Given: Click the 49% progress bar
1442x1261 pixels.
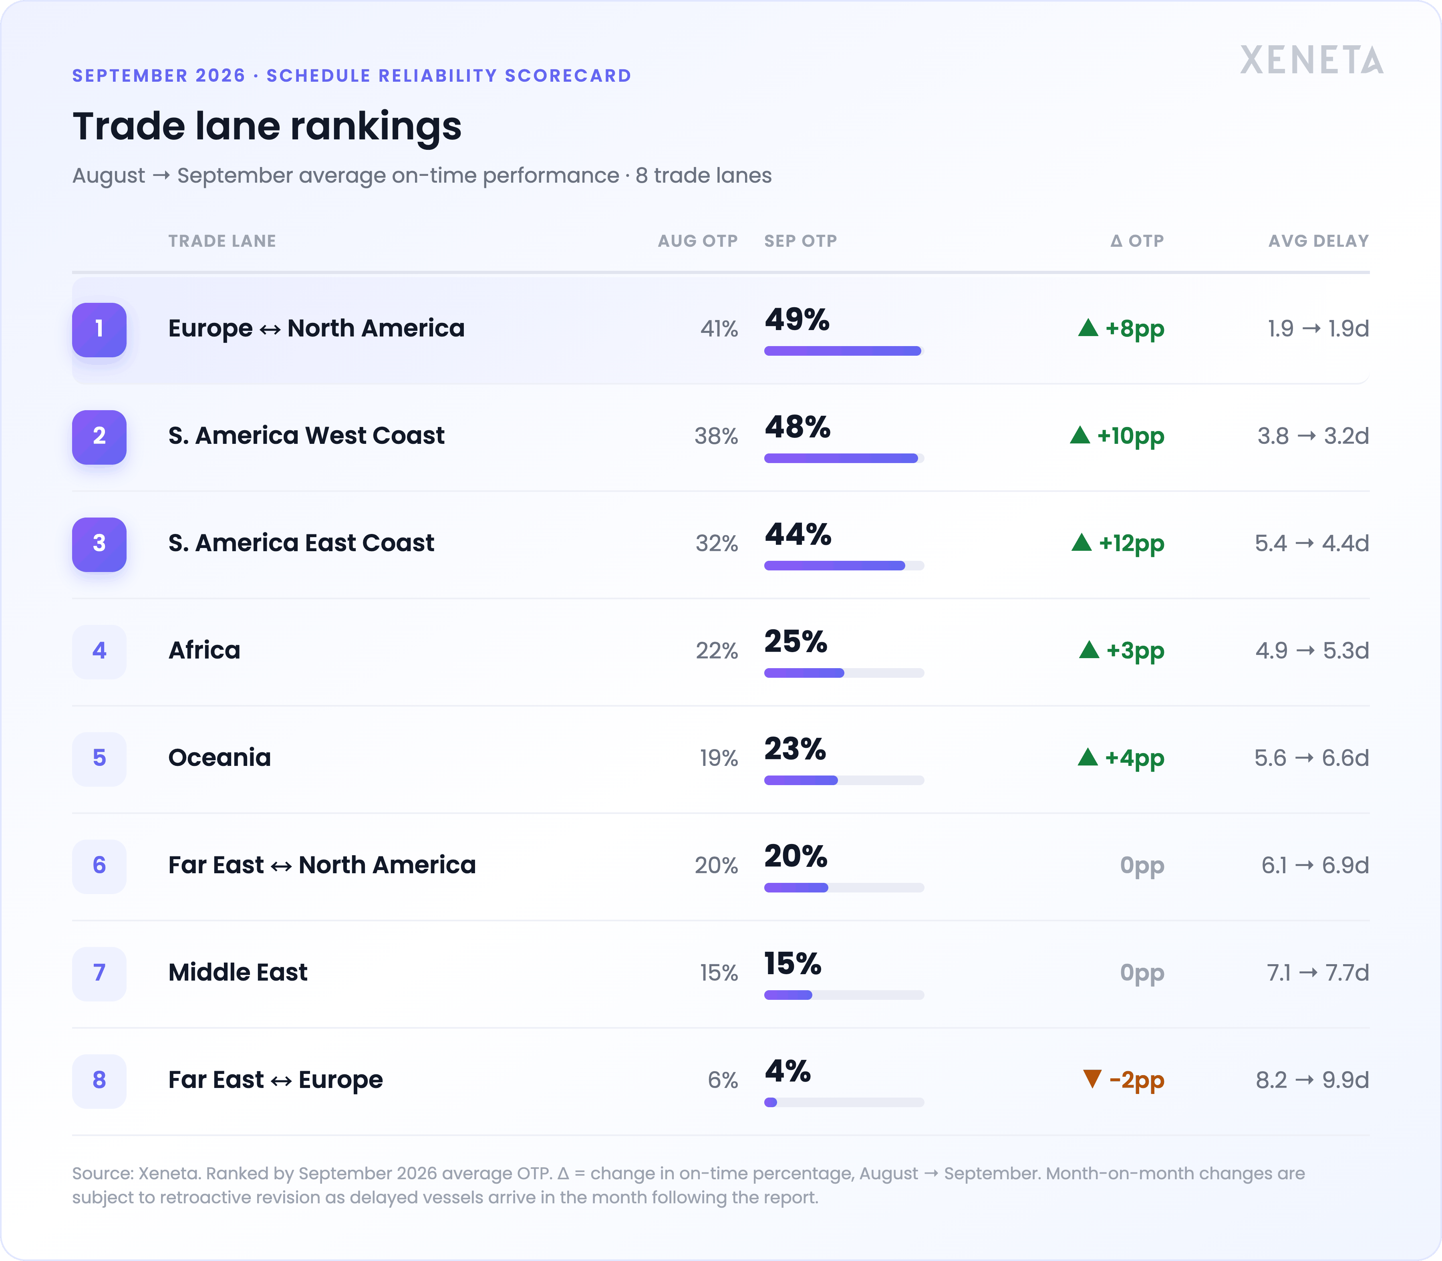Looking at the screenshot, I should click(x=844, y=351).
